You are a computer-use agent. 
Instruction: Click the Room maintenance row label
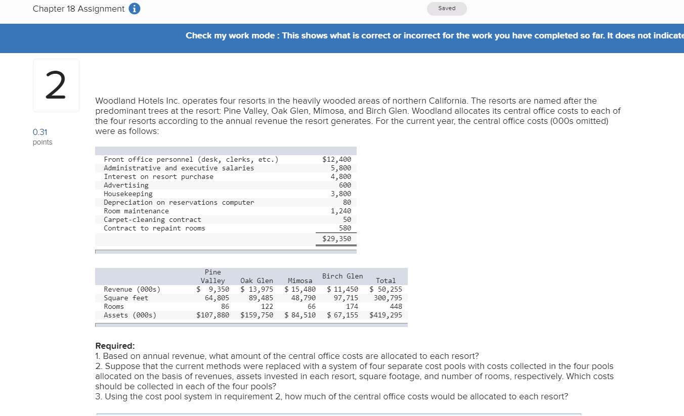pyautogui.click(x=136, y=211)
